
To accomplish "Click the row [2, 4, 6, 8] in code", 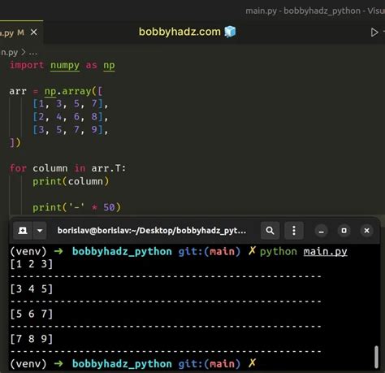I will [71, 117].
